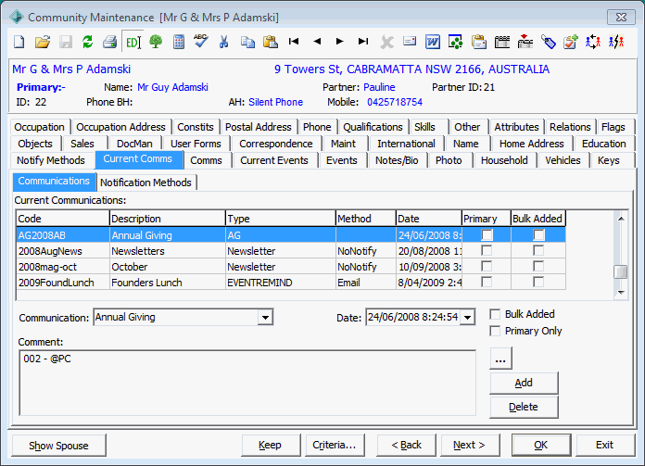Open the Date picker dropdown arrow
The height and width of the screenshot is (466, 645).
point(467,318)
